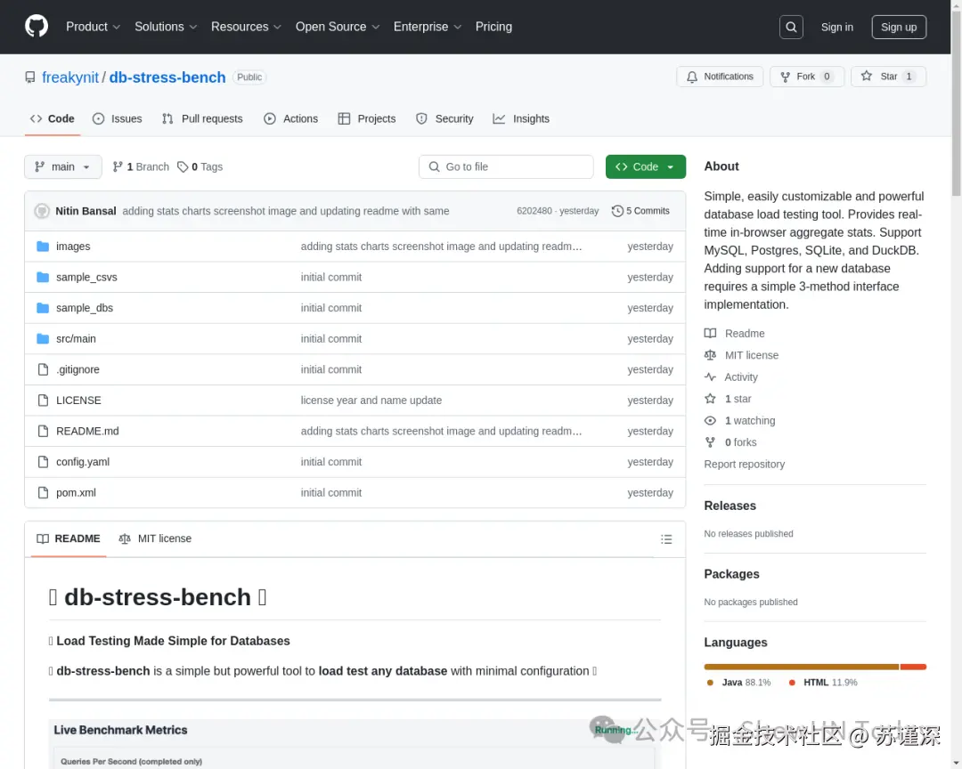
Task: Click Report repository link
Action: tap(744, 465)
